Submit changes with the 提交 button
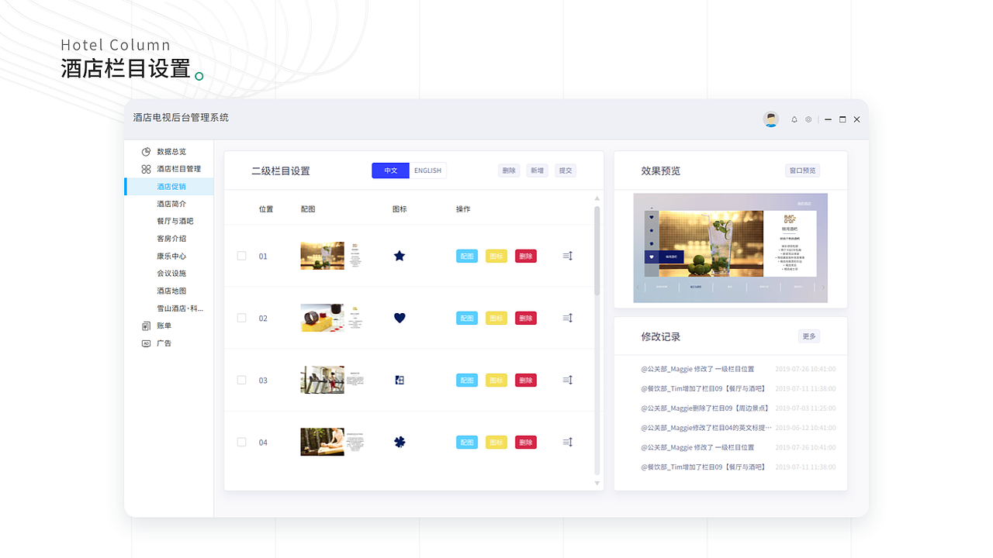Screen dimensions: 993x558 [565, 170]
